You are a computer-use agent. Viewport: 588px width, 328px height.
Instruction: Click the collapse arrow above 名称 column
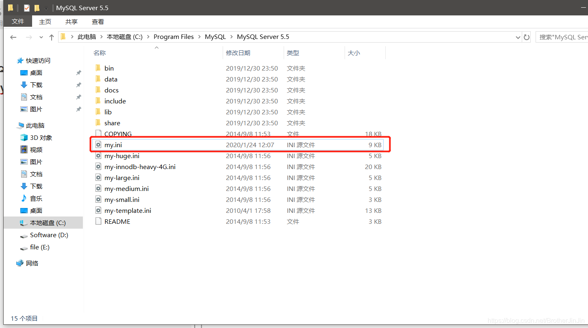click(x=156, y=48)
